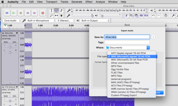
Task: Open the Effect menu
Action: (x=89, y=2)
